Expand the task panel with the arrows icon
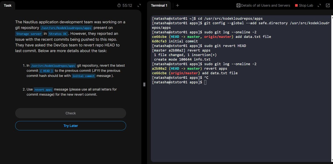The width and height of the screenshot is (333, 164). (139, 5)
